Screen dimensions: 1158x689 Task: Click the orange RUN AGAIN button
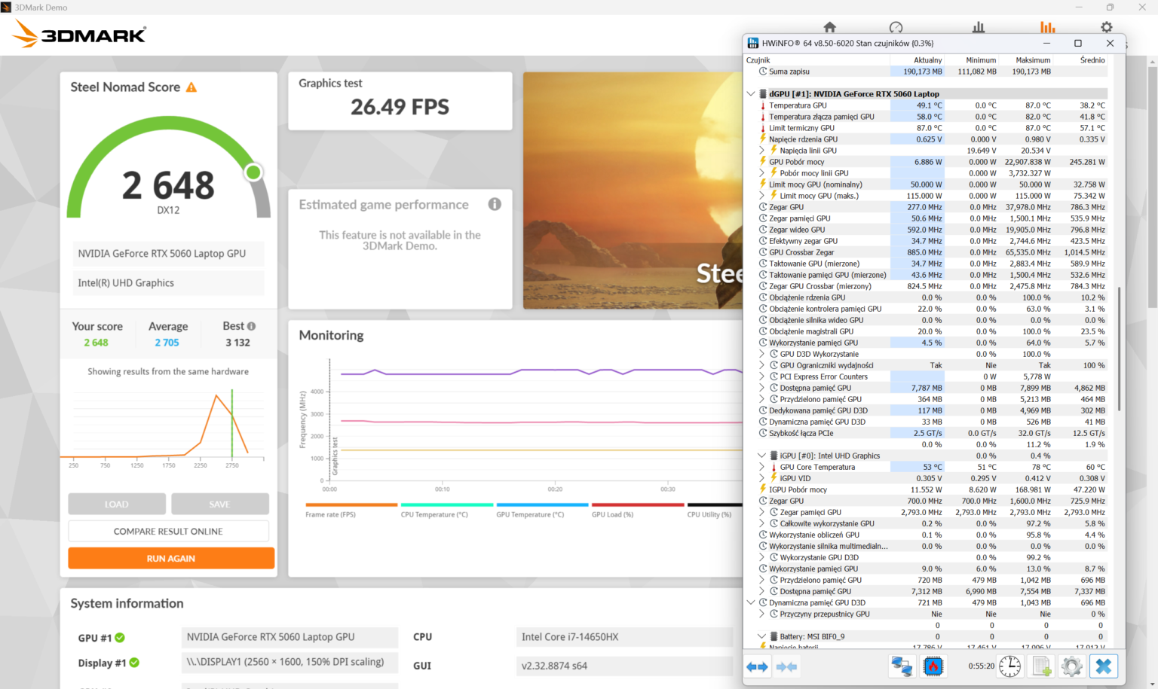pyautogui.click(x=171, y=558)
